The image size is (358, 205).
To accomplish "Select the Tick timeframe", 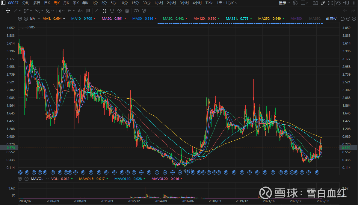I will pyautogui.click(x=209, y=3).
